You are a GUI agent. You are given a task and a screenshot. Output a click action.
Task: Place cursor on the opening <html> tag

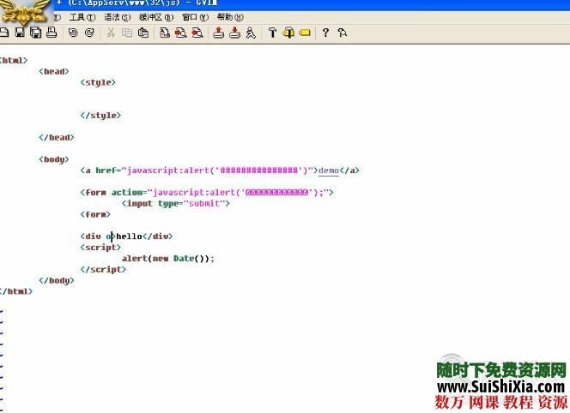[x=14, y=60]
